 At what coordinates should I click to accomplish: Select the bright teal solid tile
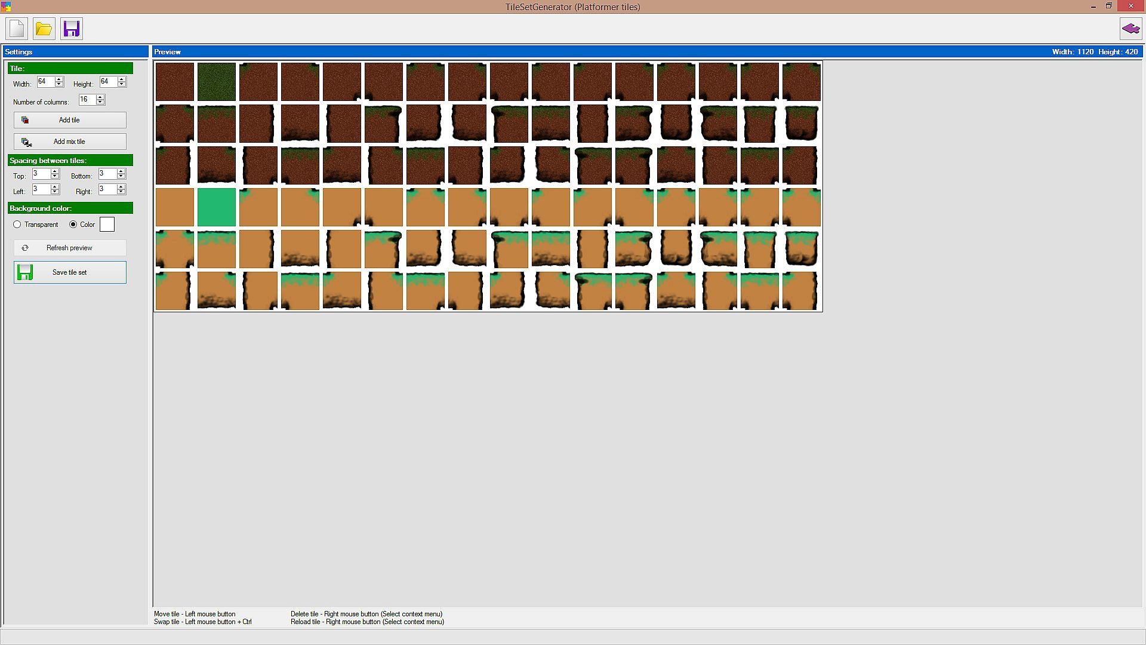pos(217,207)
